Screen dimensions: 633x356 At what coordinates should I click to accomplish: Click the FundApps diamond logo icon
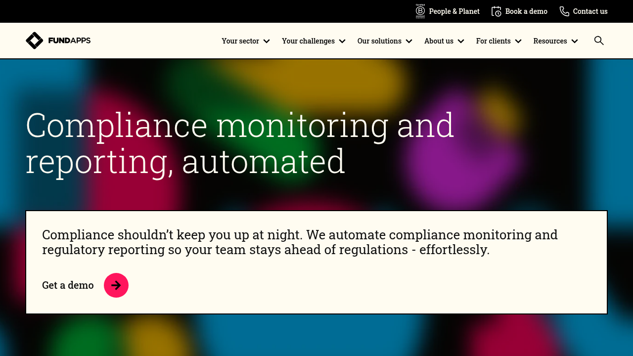[35, 41]
